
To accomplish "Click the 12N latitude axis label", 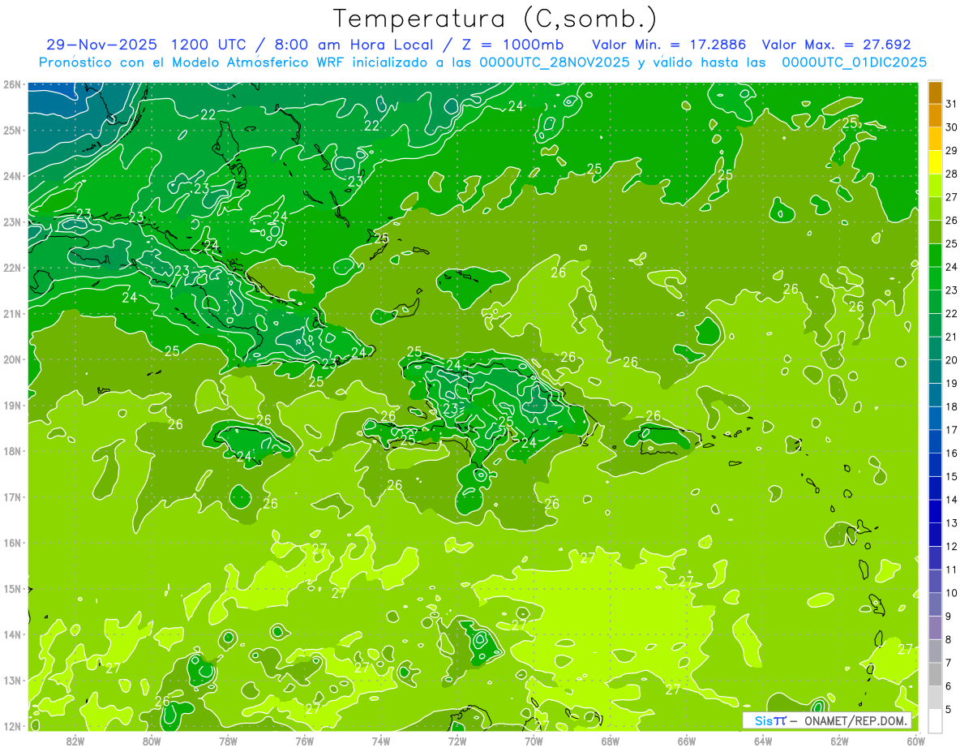I will 12,726.
